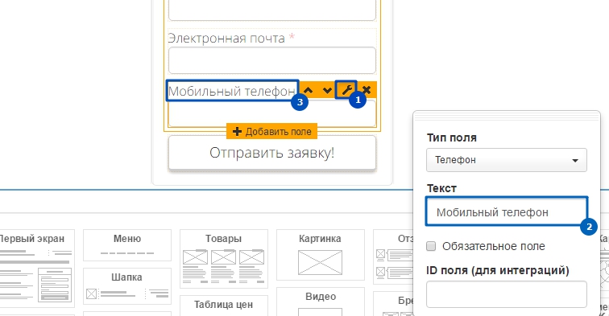Pick the Картинка block template
The width and height of the screenshot is (609, 316).
click(x=321, y=255)
